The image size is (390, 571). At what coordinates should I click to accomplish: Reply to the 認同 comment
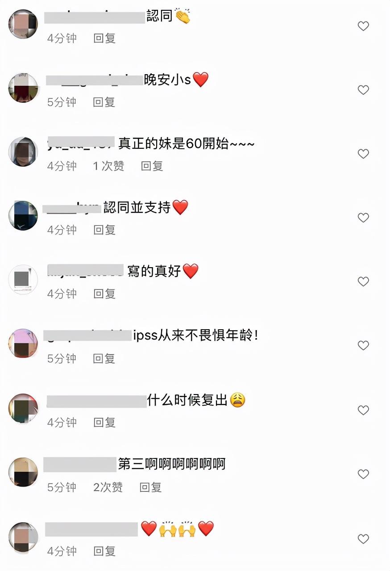click(104, 38)
